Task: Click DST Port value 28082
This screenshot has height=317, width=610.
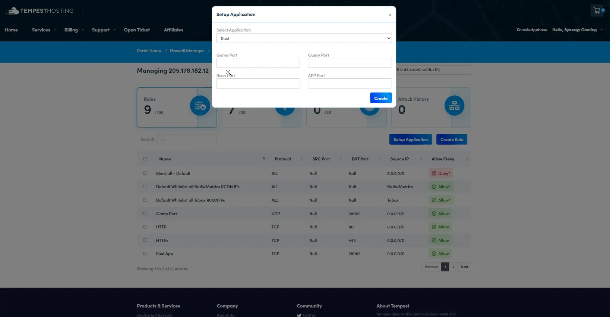Action: point(354,254)
